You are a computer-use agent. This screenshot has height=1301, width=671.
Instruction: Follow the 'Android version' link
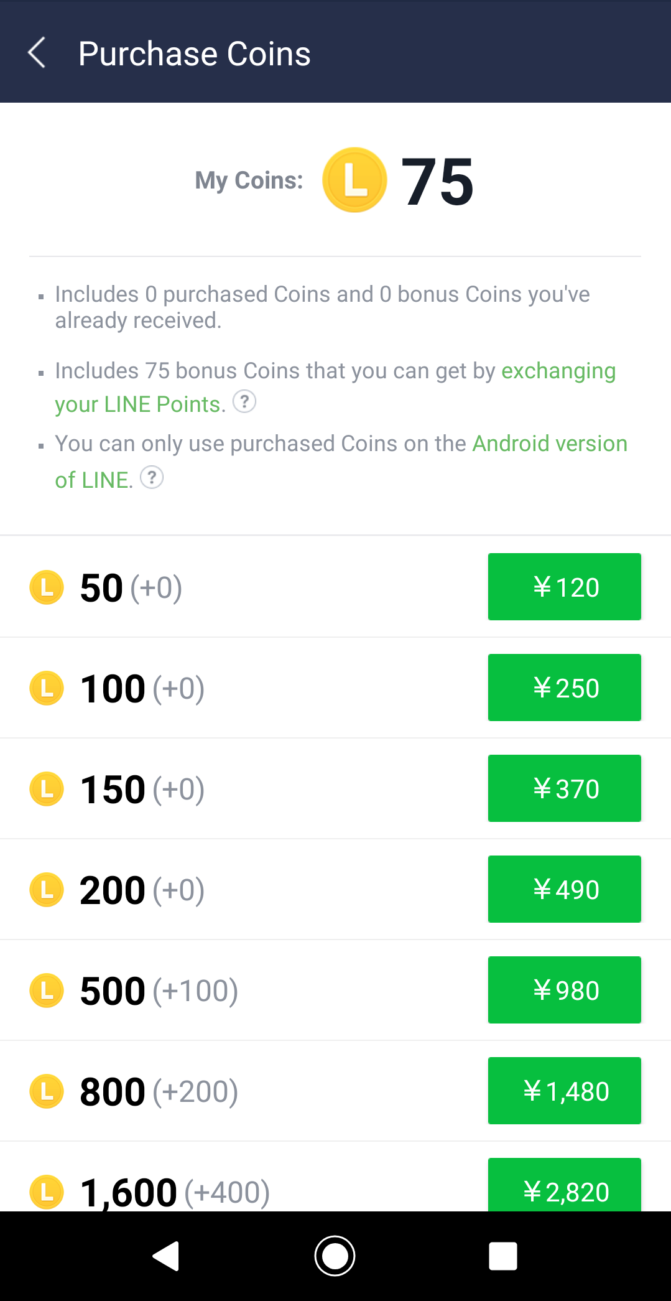tap(550, 444)
